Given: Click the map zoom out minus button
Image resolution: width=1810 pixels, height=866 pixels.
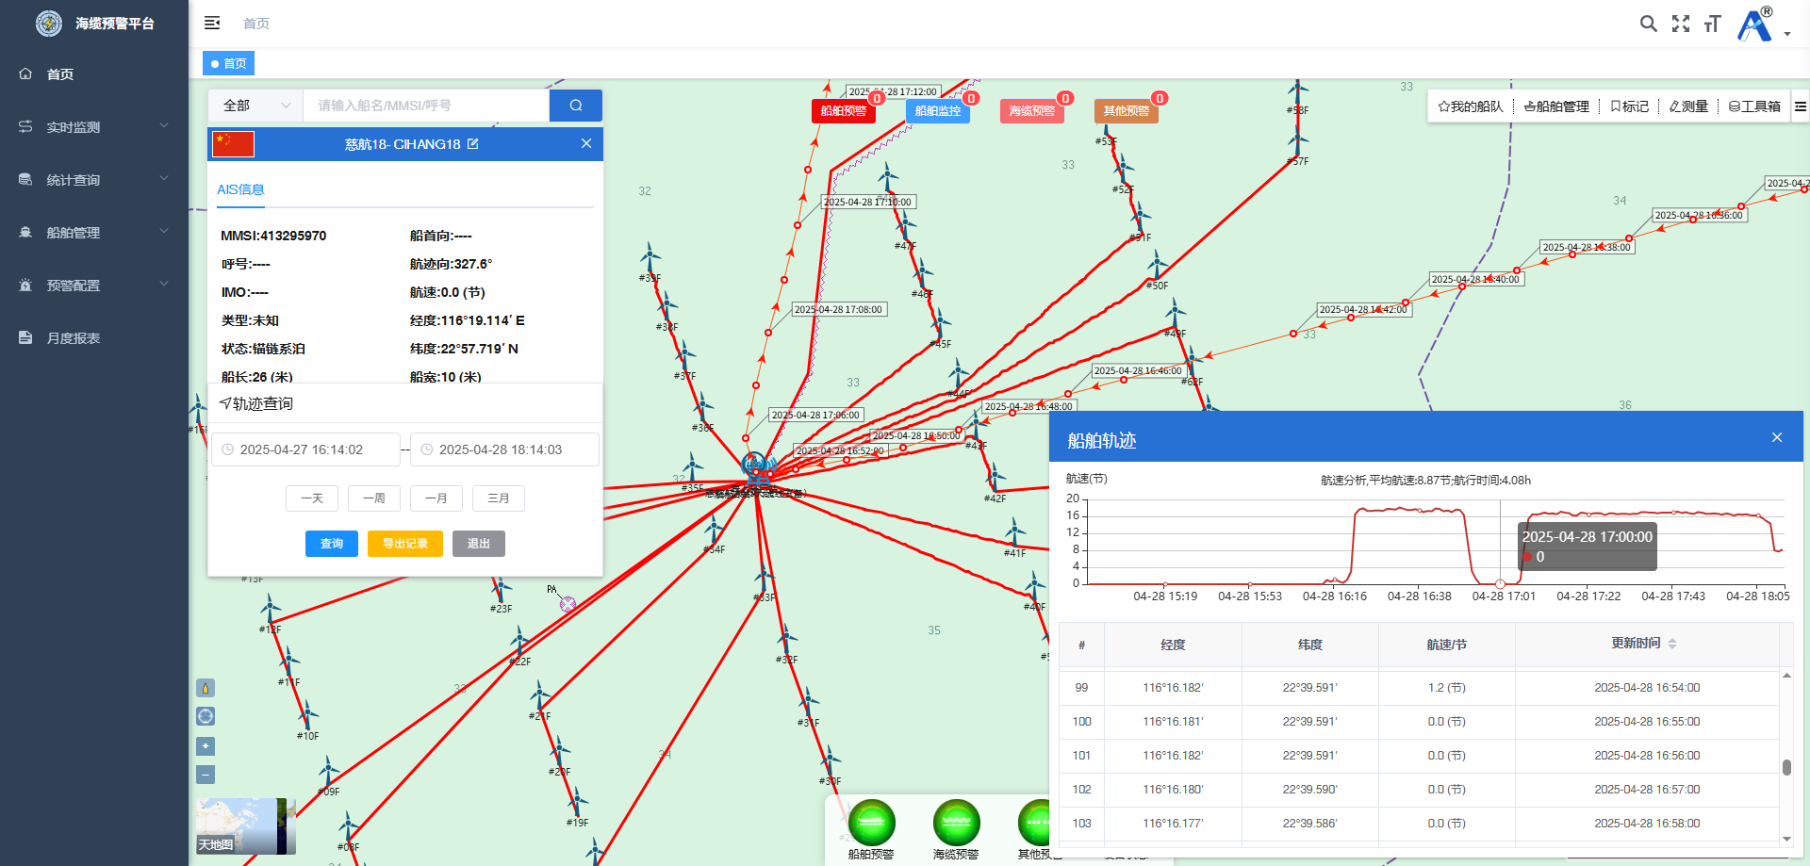Looking at the screenshot, I should click(206, 775).
